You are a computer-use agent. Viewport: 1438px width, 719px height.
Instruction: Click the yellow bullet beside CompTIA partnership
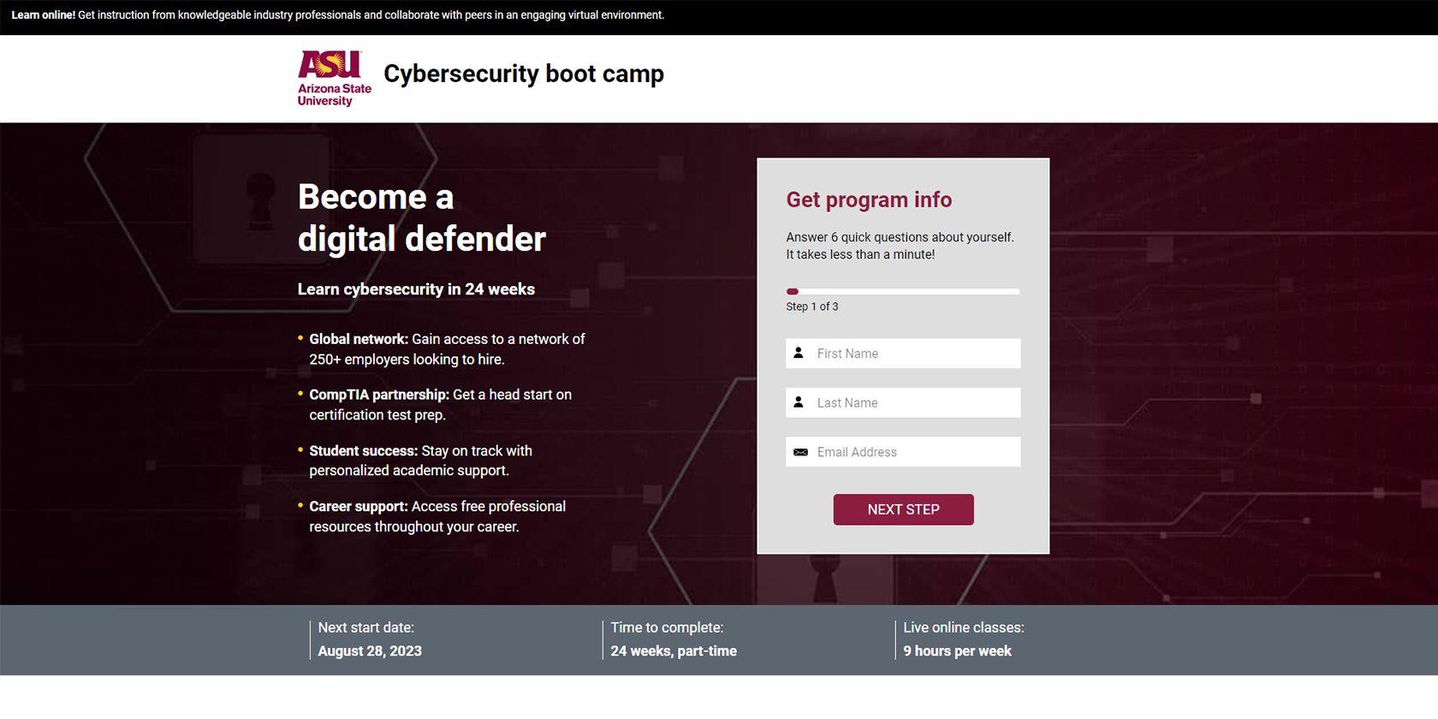300,391
